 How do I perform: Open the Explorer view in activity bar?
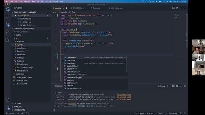pyautogui.click(x=7, y=9)
